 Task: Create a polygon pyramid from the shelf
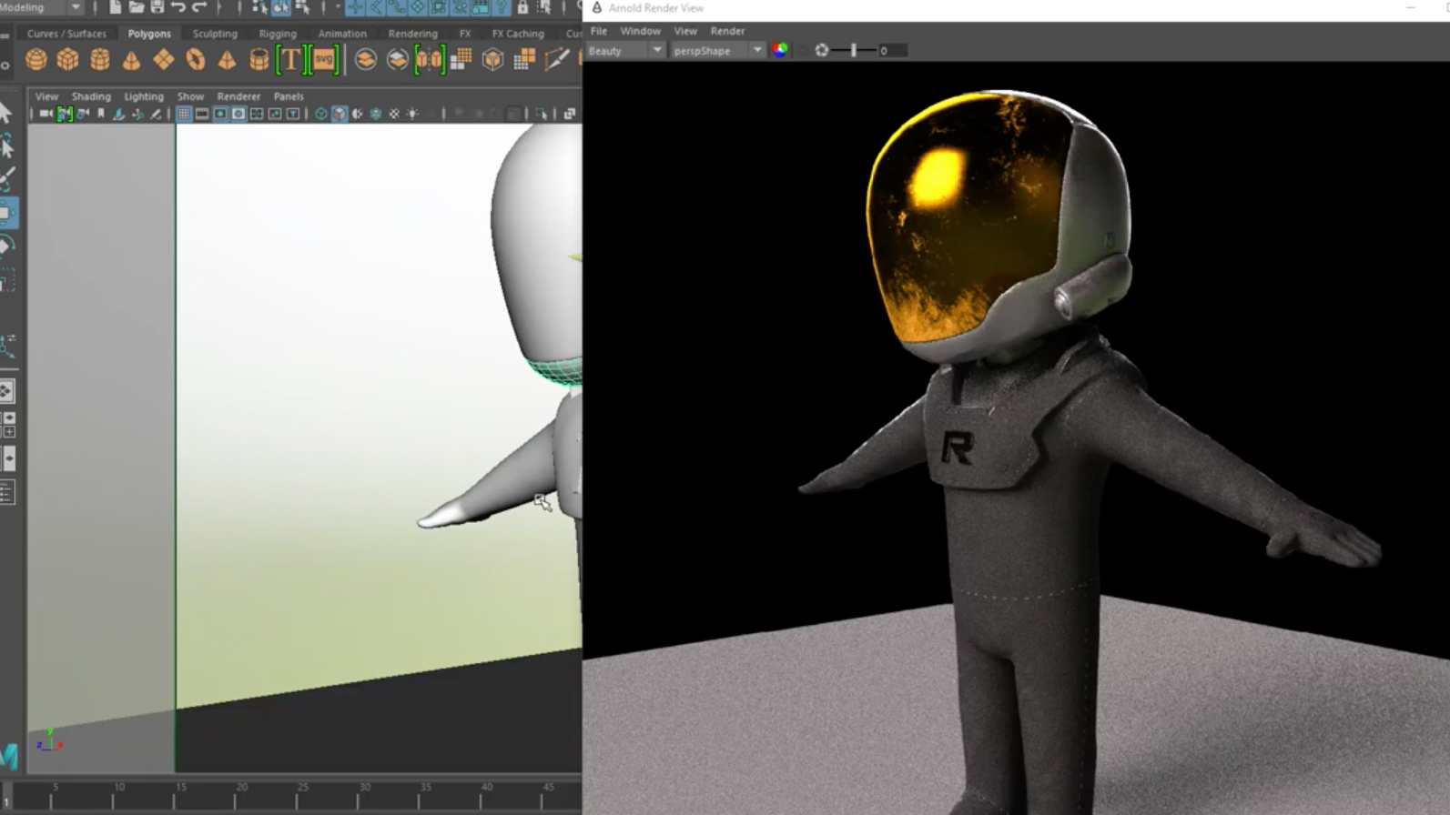pyautogui.click(x=227, y=60)
